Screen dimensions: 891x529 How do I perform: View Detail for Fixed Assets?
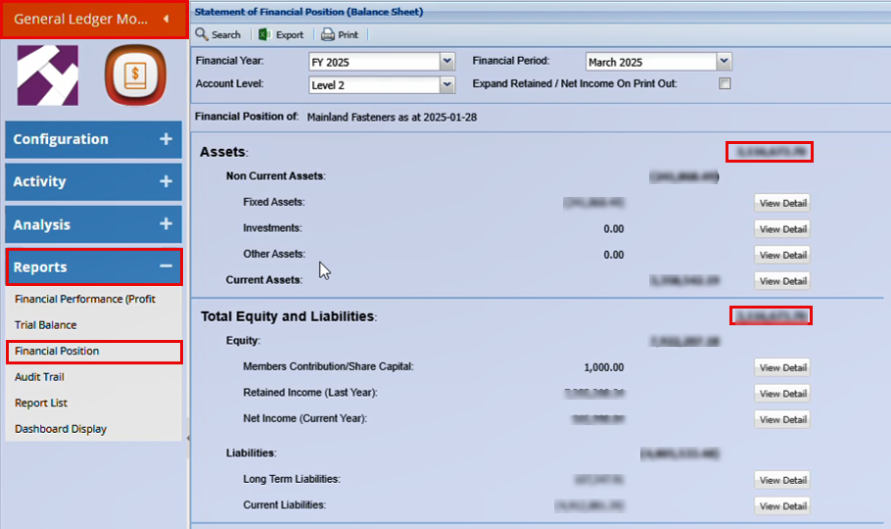(x=782, y=204)
